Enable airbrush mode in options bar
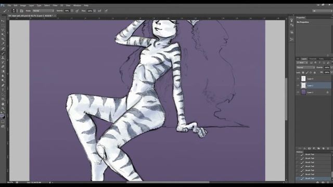 pos(99,11)
